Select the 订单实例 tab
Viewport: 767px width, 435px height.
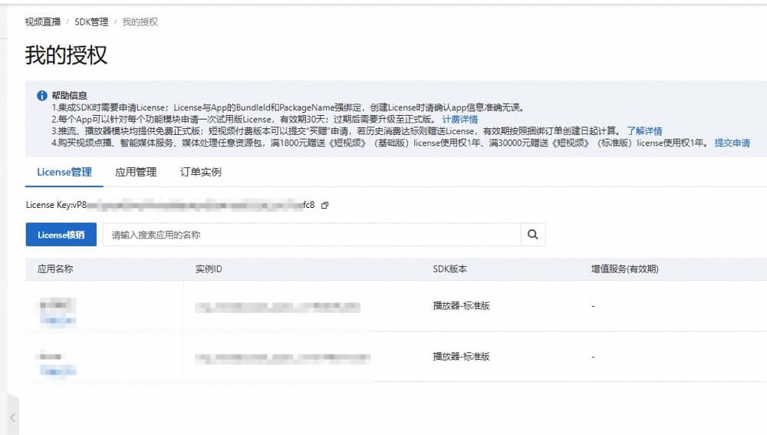pyautogui.click(x=201, y=173)
